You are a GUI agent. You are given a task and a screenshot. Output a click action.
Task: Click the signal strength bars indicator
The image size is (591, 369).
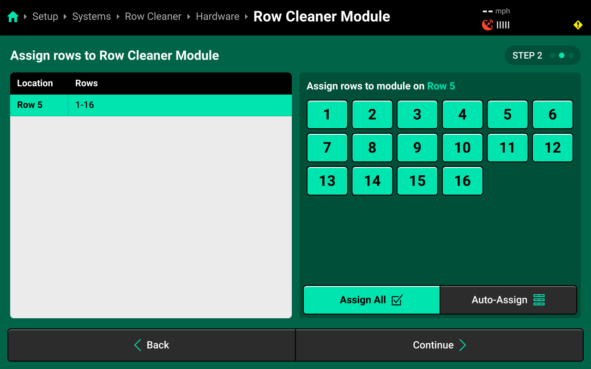coord(503,25)
